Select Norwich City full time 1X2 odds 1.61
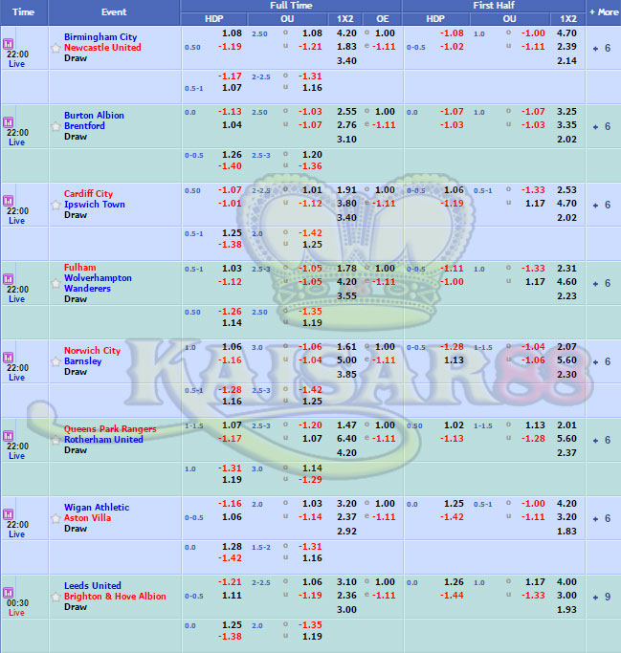The width and height of the screenshot is (621, 653). click(x=346, y=346)
